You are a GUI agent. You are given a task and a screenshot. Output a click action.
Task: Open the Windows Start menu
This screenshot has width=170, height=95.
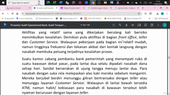(3, 3)
